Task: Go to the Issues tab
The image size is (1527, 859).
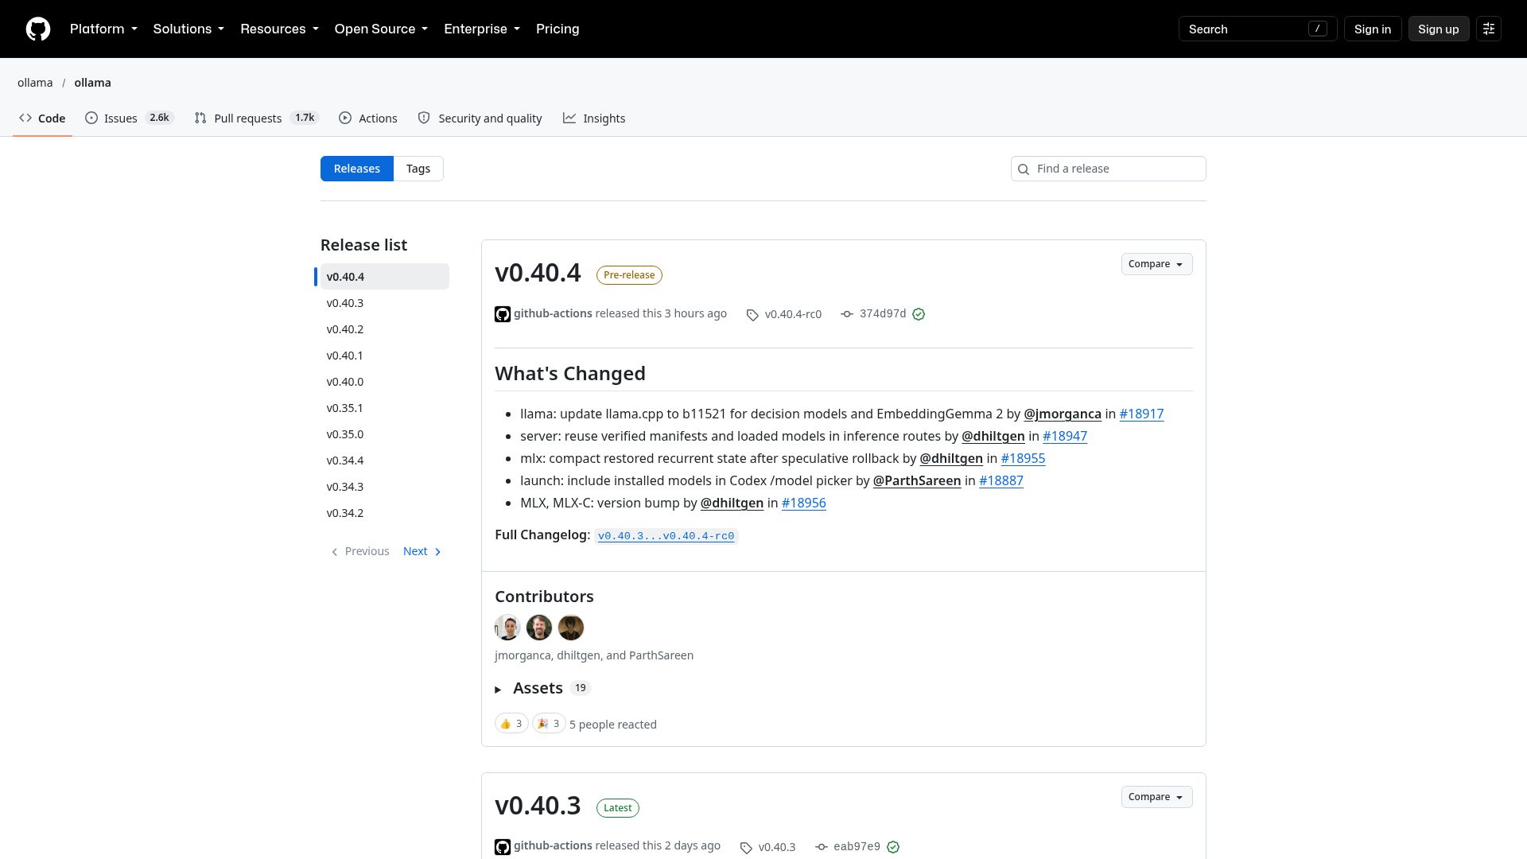Action: [x=129, y=118]
